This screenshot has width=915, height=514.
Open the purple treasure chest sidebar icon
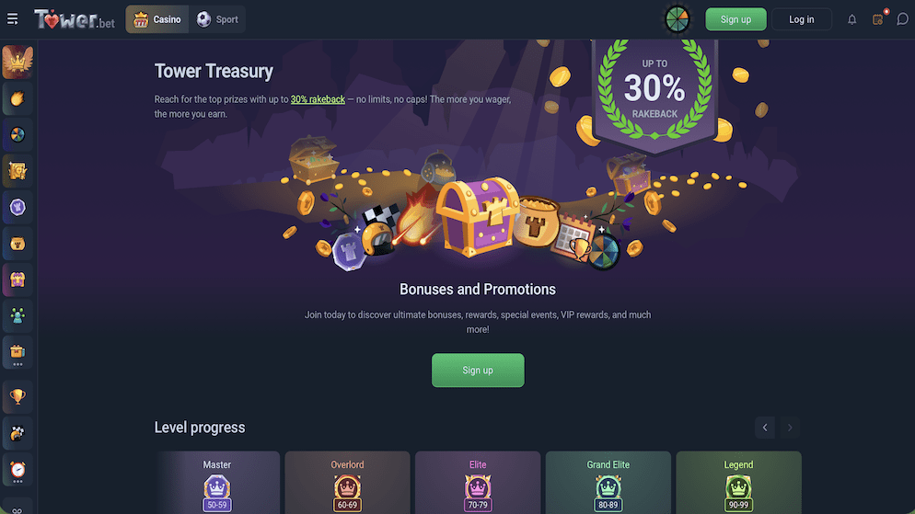click(17, 280)
